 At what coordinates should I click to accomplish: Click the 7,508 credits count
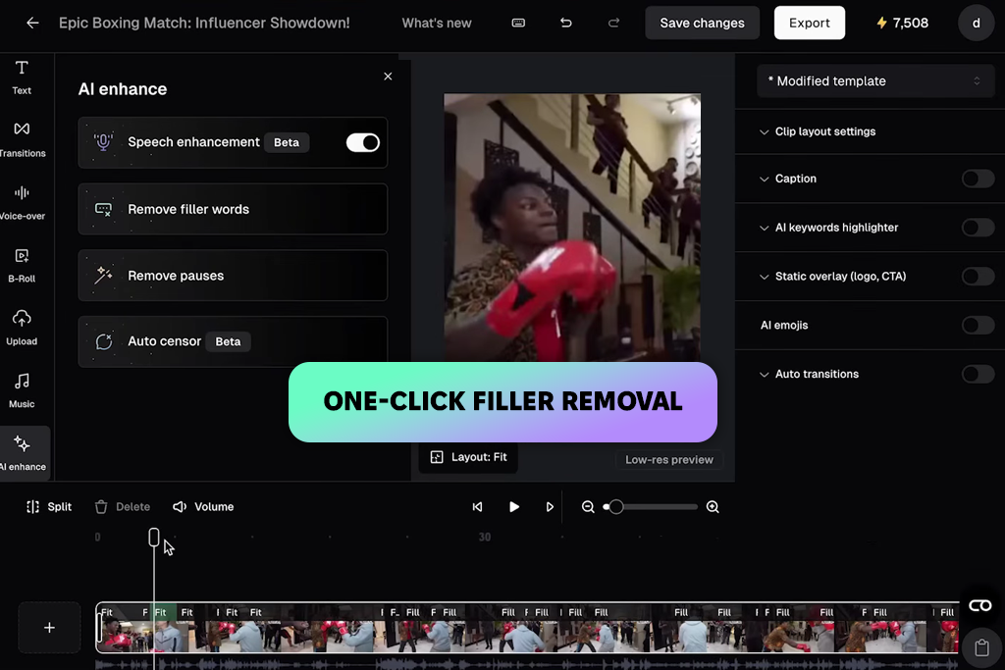910,24
